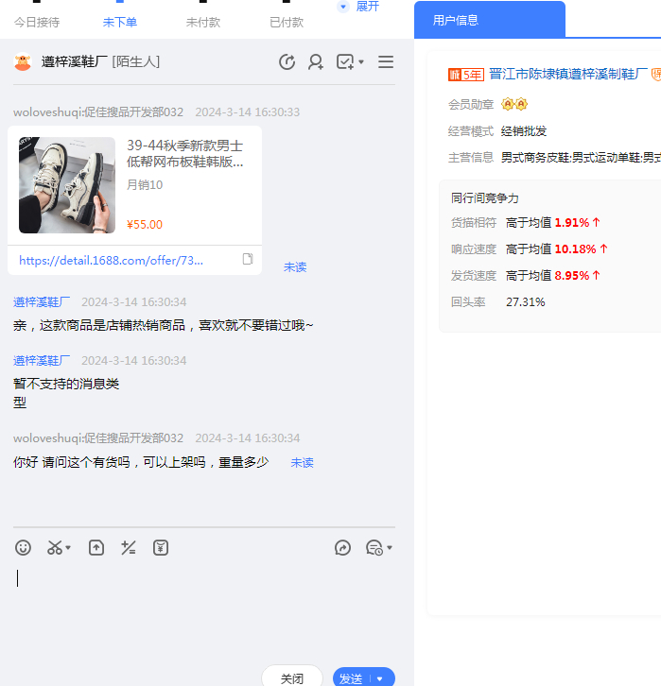Click the add contact icon in header

(316, 62)
